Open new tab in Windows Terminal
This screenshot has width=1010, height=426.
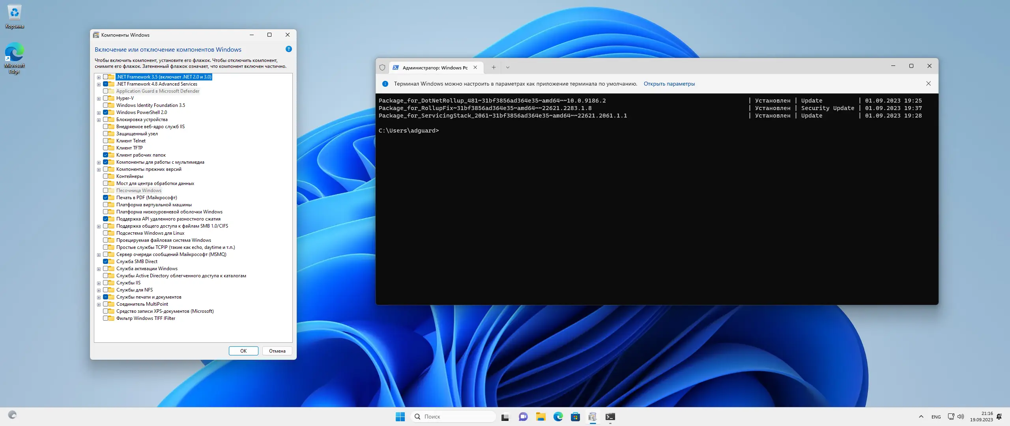pyautogui.click(x=493, y=67)
